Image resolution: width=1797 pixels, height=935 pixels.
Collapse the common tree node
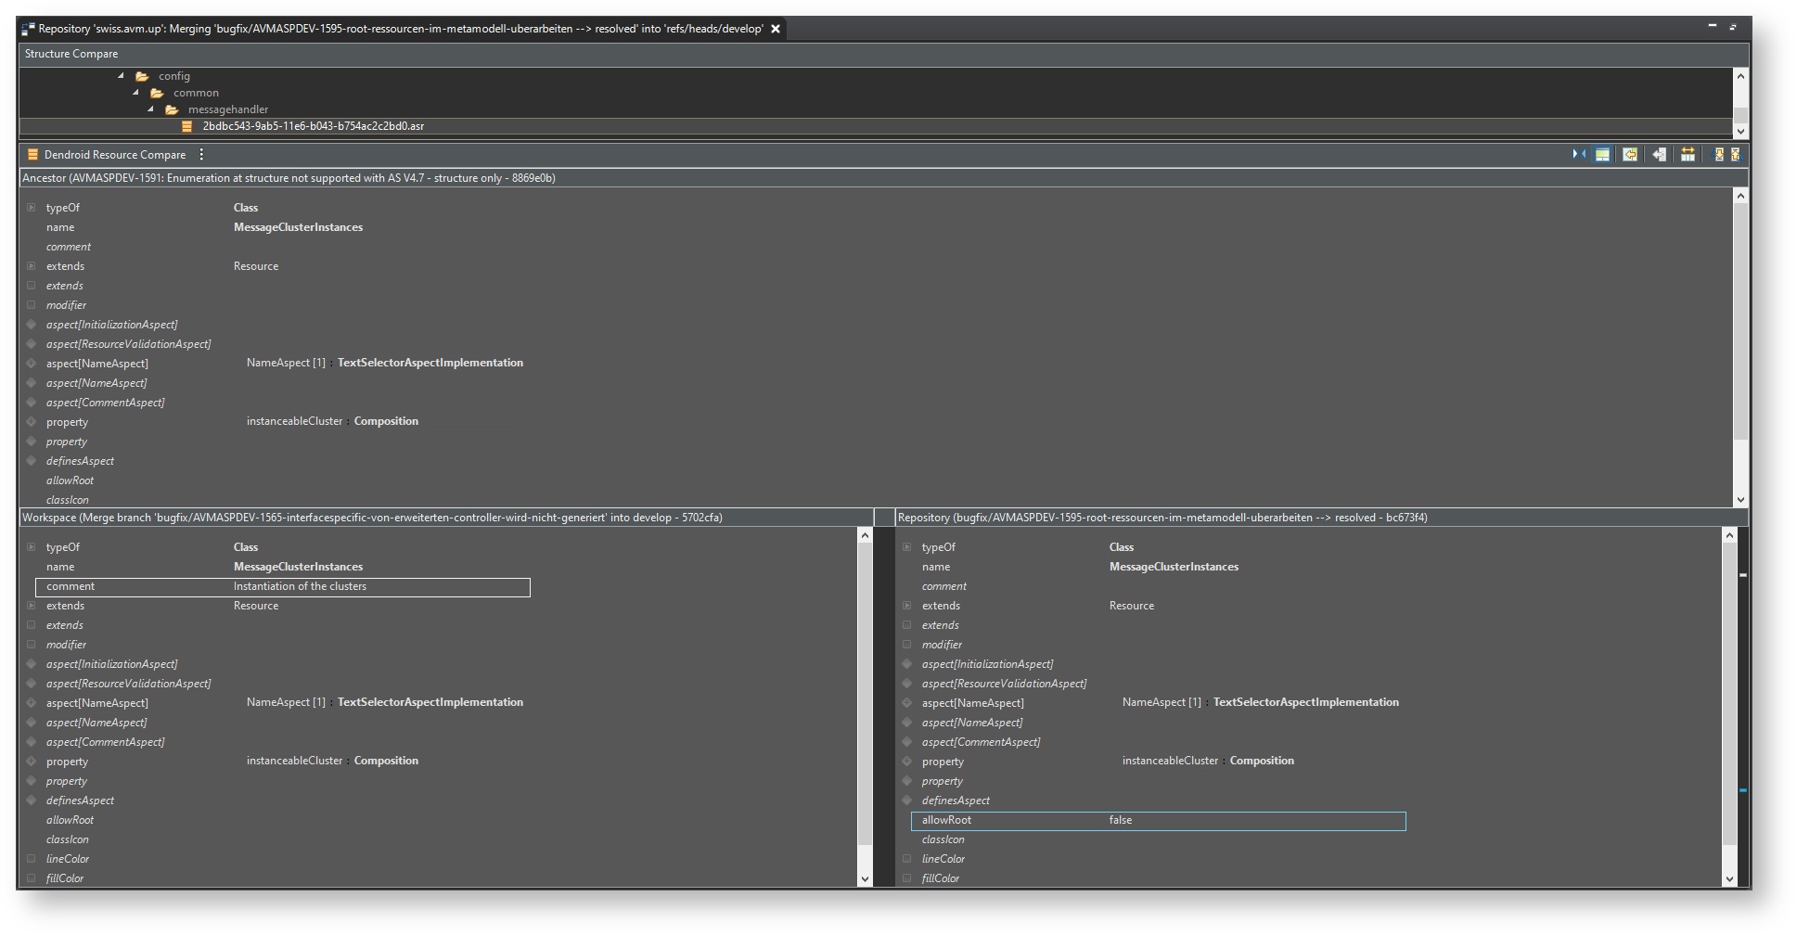(x=135, y=93)
